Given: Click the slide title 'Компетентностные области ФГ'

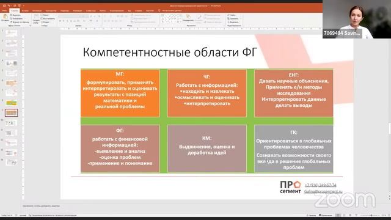Looking at the screenshot, I should (x=170, y=53).
